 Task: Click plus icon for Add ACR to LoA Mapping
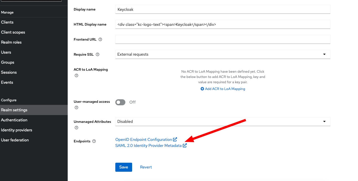tap(202, 89)
